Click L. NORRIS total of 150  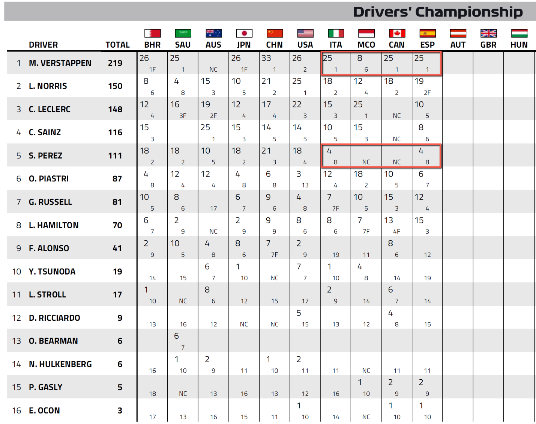115,86
